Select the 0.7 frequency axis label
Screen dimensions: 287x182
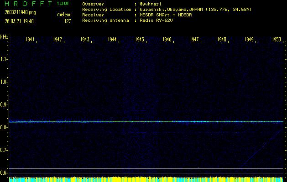[4, 150]
